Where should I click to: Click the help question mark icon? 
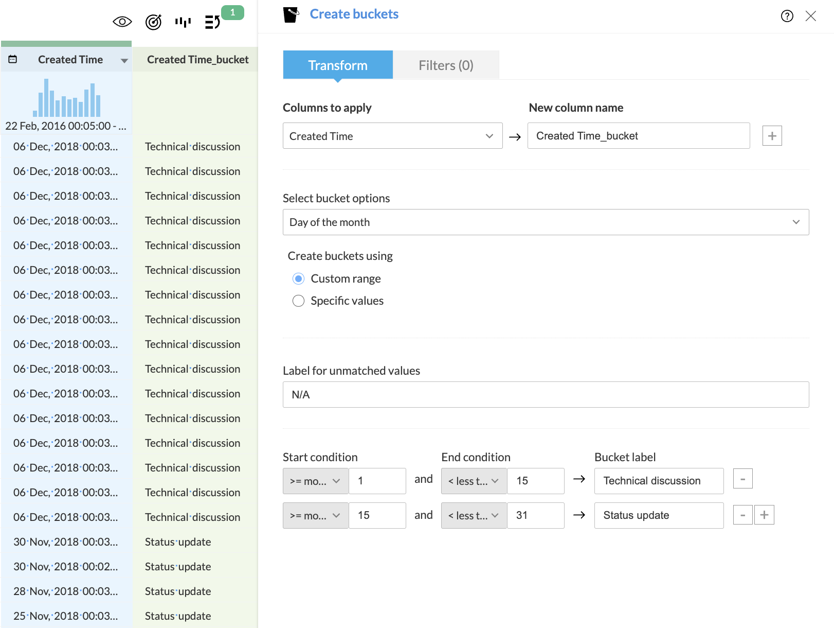[787, 16]
